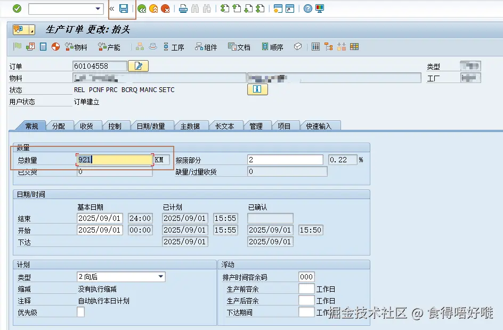Switch to the 控制 tab
Viewport: 503px width, 330px height.
point(115,126)
